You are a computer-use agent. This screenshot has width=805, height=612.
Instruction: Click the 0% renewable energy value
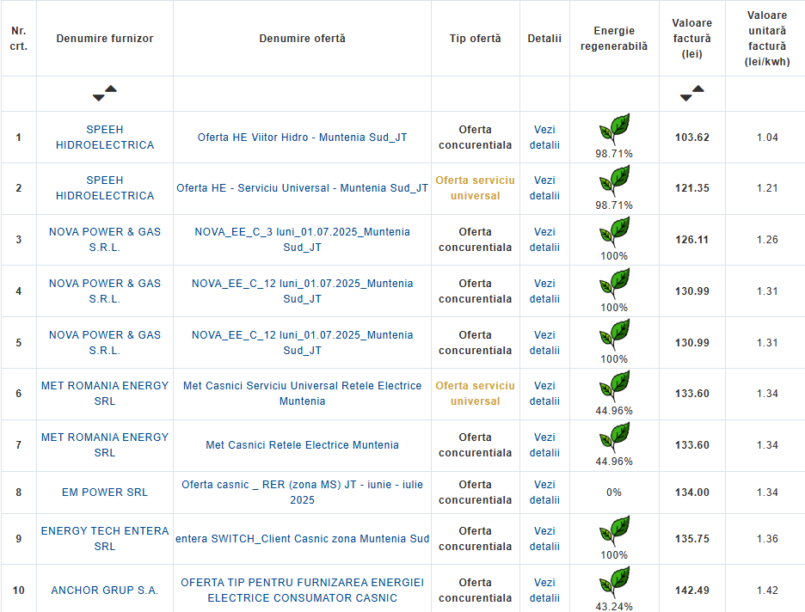(614, 493)
